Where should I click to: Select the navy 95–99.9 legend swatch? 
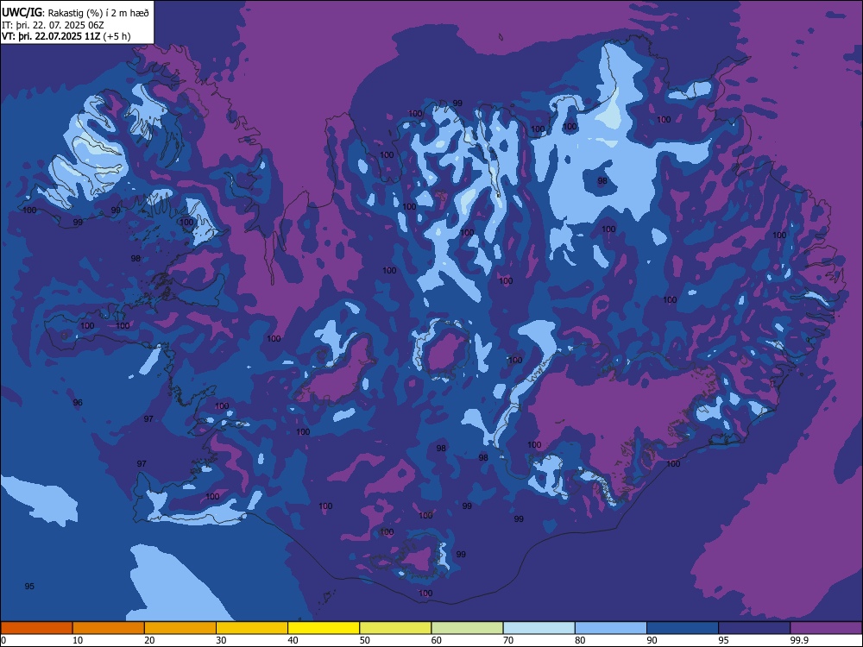pyautogui.click(x=754, y=628)
